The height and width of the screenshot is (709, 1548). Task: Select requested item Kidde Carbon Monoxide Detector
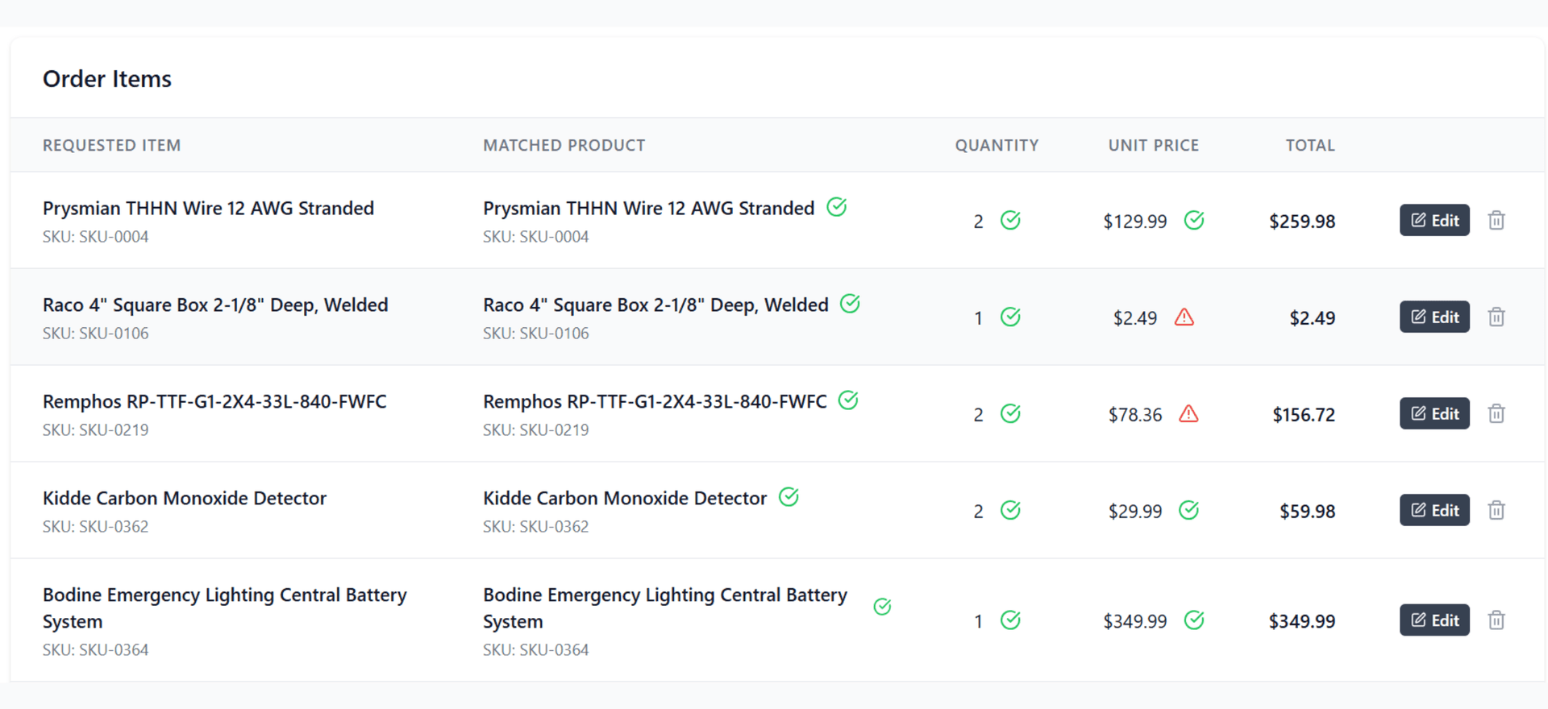185,498
